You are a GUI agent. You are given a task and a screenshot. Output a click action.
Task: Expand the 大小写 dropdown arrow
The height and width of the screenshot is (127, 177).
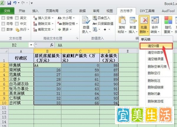coord(74,18)
